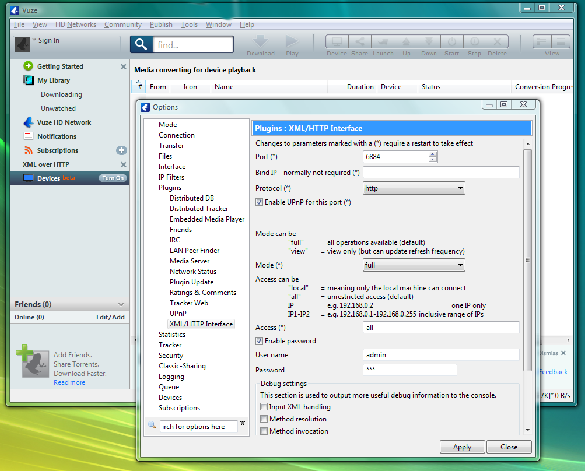585x471 pixels.
Task: Open My Library in the sidebar
Action: 53,80
